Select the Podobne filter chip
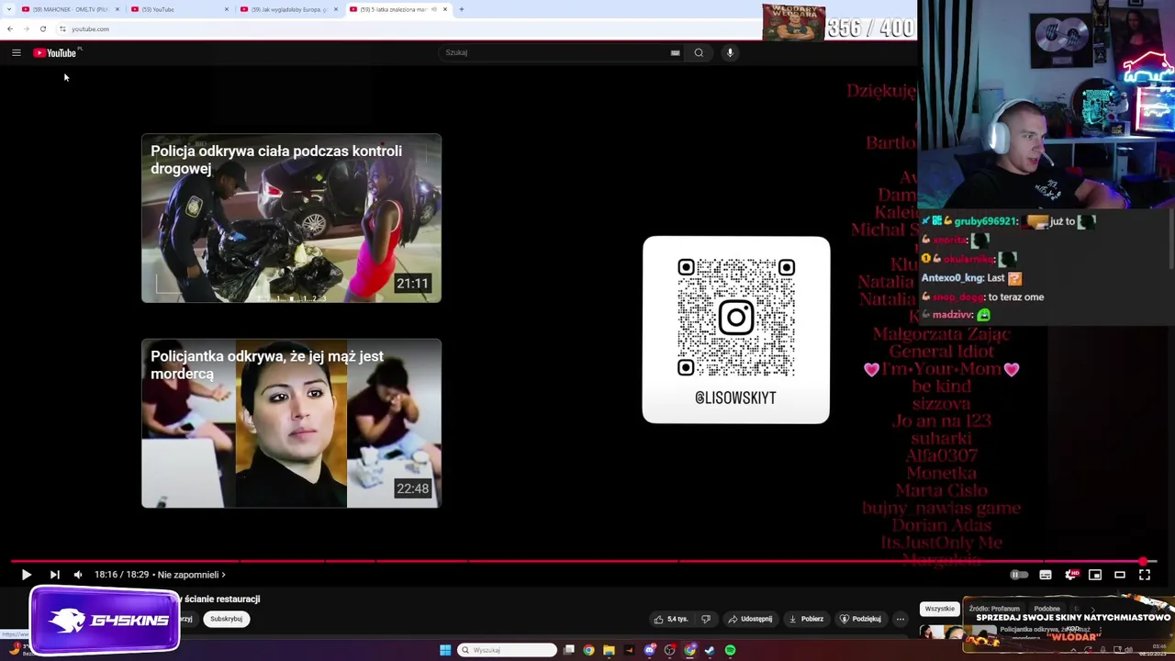The height and width of the screenshot is (661, 1175). point(1046,609)
